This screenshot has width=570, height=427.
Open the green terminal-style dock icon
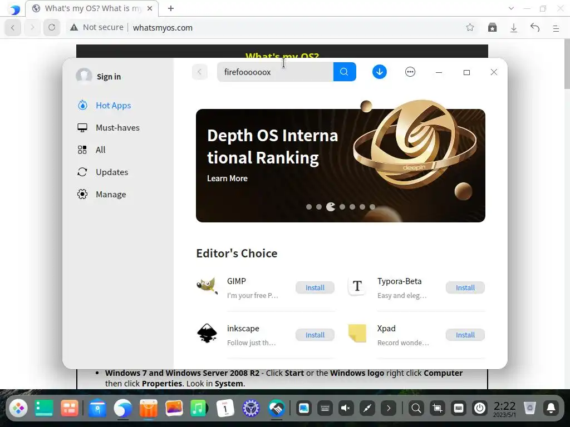point(44,409)
